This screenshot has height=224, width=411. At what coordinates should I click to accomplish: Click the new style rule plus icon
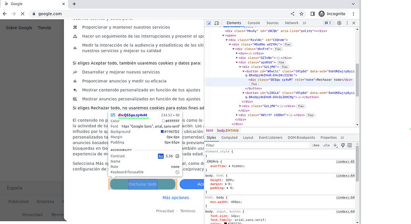pos(336,145)
